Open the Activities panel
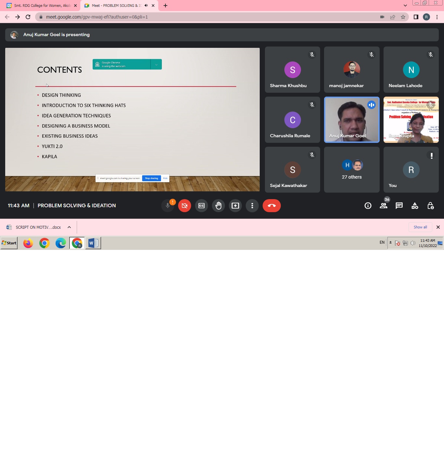 point(415,206)
